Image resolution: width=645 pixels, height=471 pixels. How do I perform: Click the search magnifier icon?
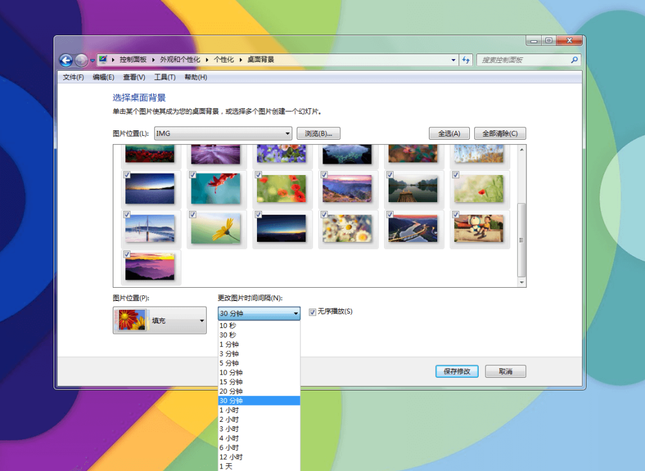(574, 60)
